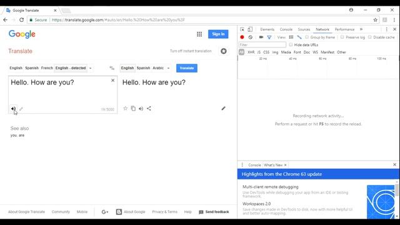400x225 pixels.
Task: Click the Google+ icon in footer
Action: coord(105,212)
